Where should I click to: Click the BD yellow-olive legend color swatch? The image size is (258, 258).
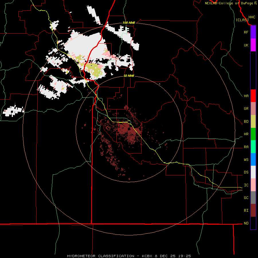(x=253, y=122)
